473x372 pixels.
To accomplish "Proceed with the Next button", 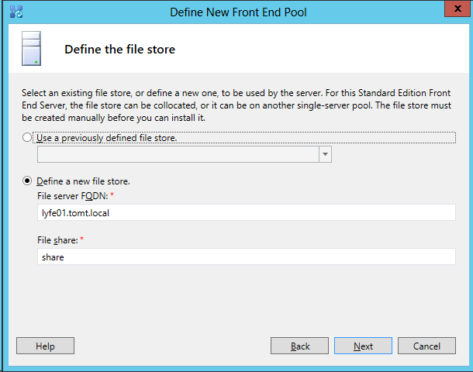I will [363, 346].
